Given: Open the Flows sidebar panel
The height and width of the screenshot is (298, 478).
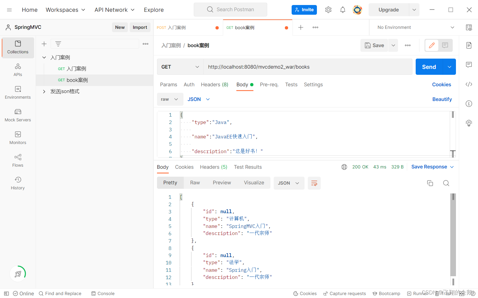Looking at the screenshot, I should coord(18,161).
